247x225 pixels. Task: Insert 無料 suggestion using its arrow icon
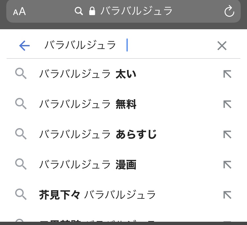[227, 104]
